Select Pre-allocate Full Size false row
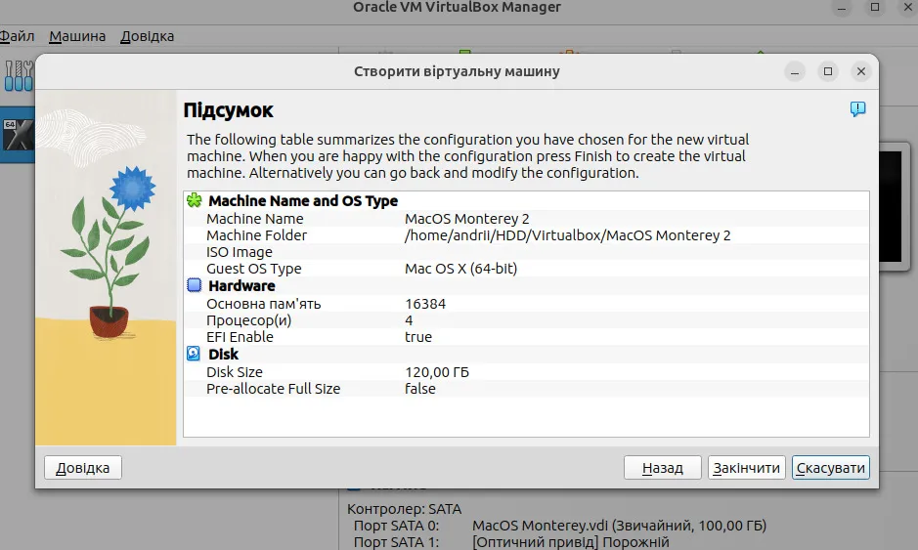The height and width of the screenshot is (550, 918). pos(526,389)
